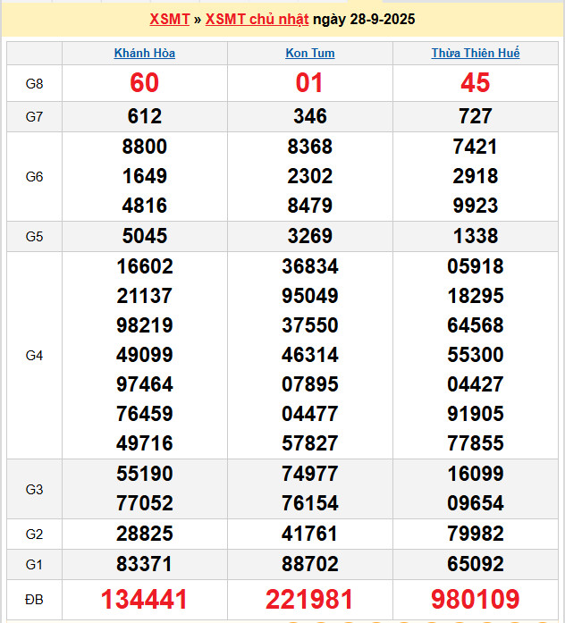Screen dimensions: 565x623
Task: Open the Kon Tum province link
Action: 310,54
